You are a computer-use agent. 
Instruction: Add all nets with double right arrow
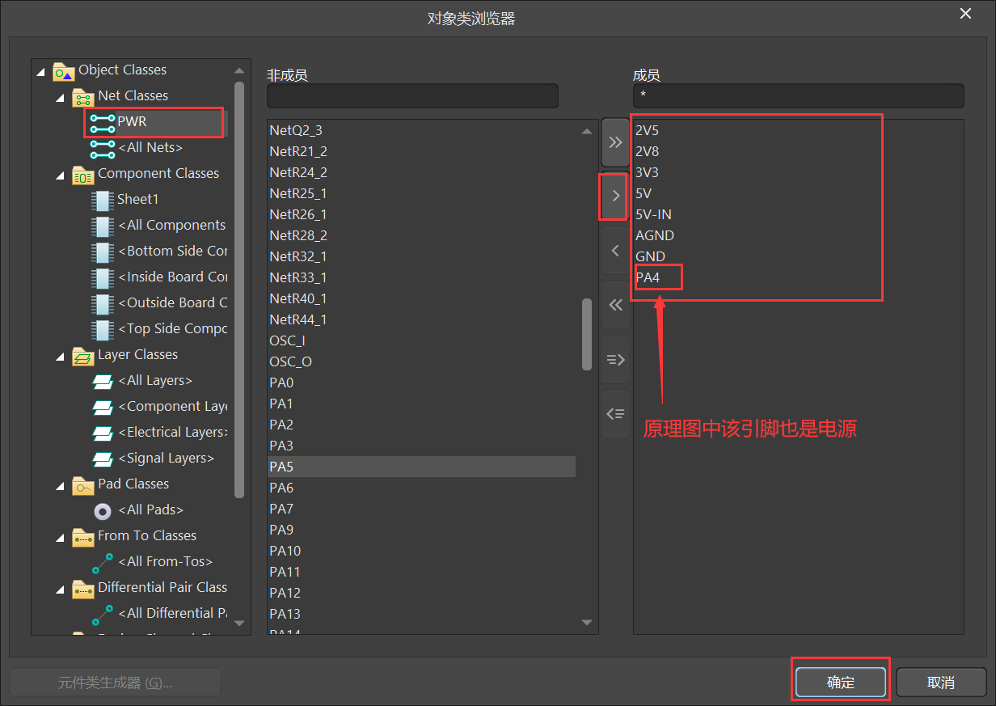point(615,142)
